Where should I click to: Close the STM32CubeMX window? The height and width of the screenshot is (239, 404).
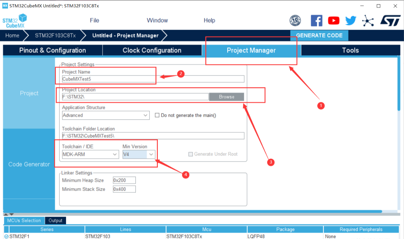395,6
